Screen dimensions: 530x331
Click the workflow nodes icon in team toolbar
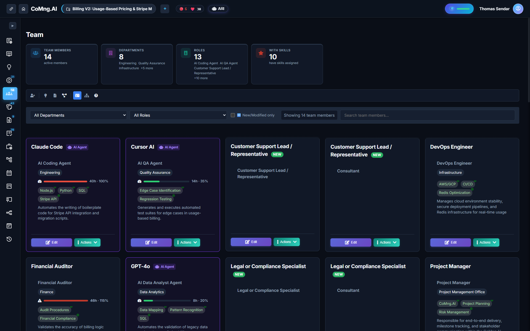point(64,95)
